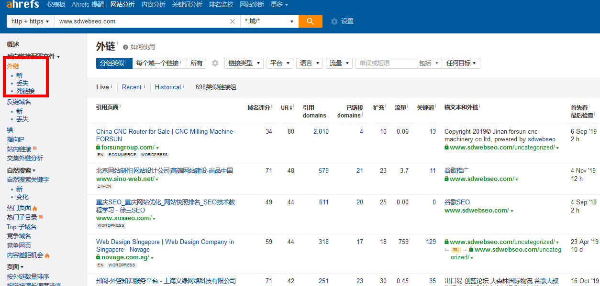Click the fire icon beside 热门页面
The image size is (600, 286).
click(35, 208)
